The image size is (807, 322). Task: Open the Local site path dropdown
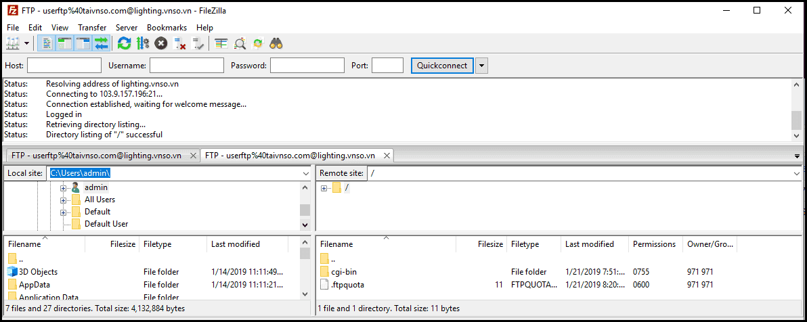306,173
